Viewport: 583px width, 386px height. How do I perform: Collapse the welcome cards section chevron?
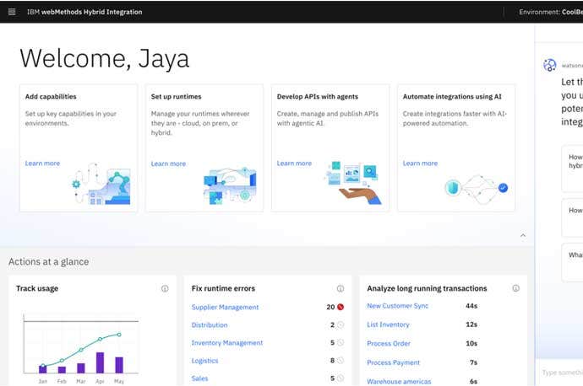pos(522,236)
